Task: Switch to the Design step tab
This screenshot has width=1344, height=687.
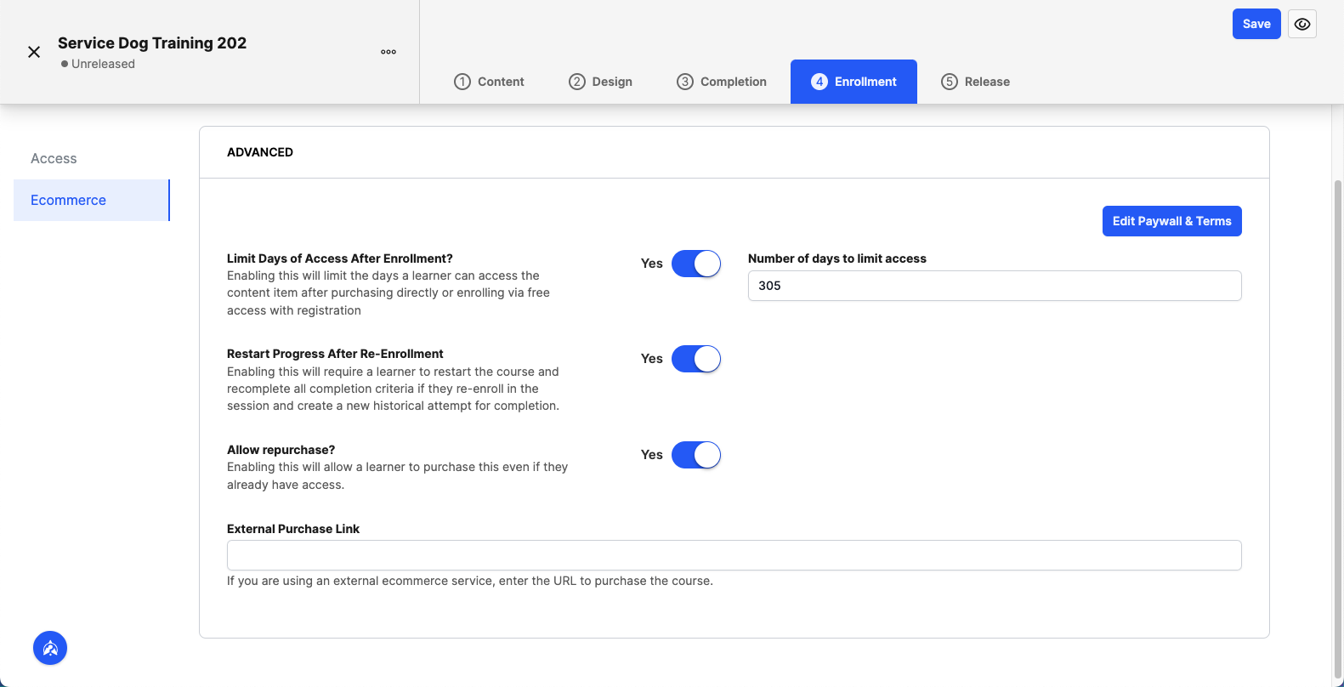Action: [x=600, y=82]
